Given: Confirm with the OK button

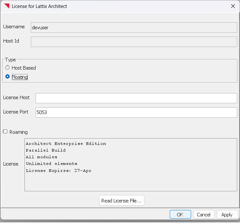Looking at the screenshot, I should coord(180,214).
